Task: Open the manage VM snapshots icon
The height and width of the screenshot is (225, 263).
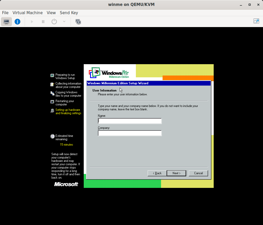Action: click(x=78, y=22)
